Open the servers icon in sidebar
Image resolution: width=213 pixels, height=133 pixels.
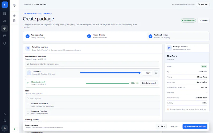pos(5,36)
